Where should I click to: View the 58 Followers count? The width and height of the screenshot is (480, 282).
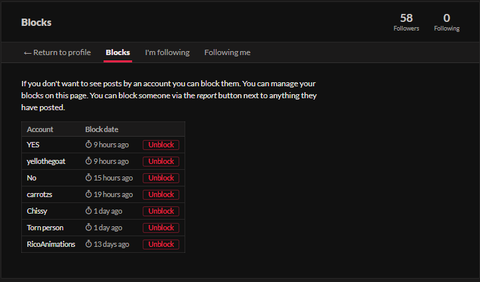pos(406,22)
